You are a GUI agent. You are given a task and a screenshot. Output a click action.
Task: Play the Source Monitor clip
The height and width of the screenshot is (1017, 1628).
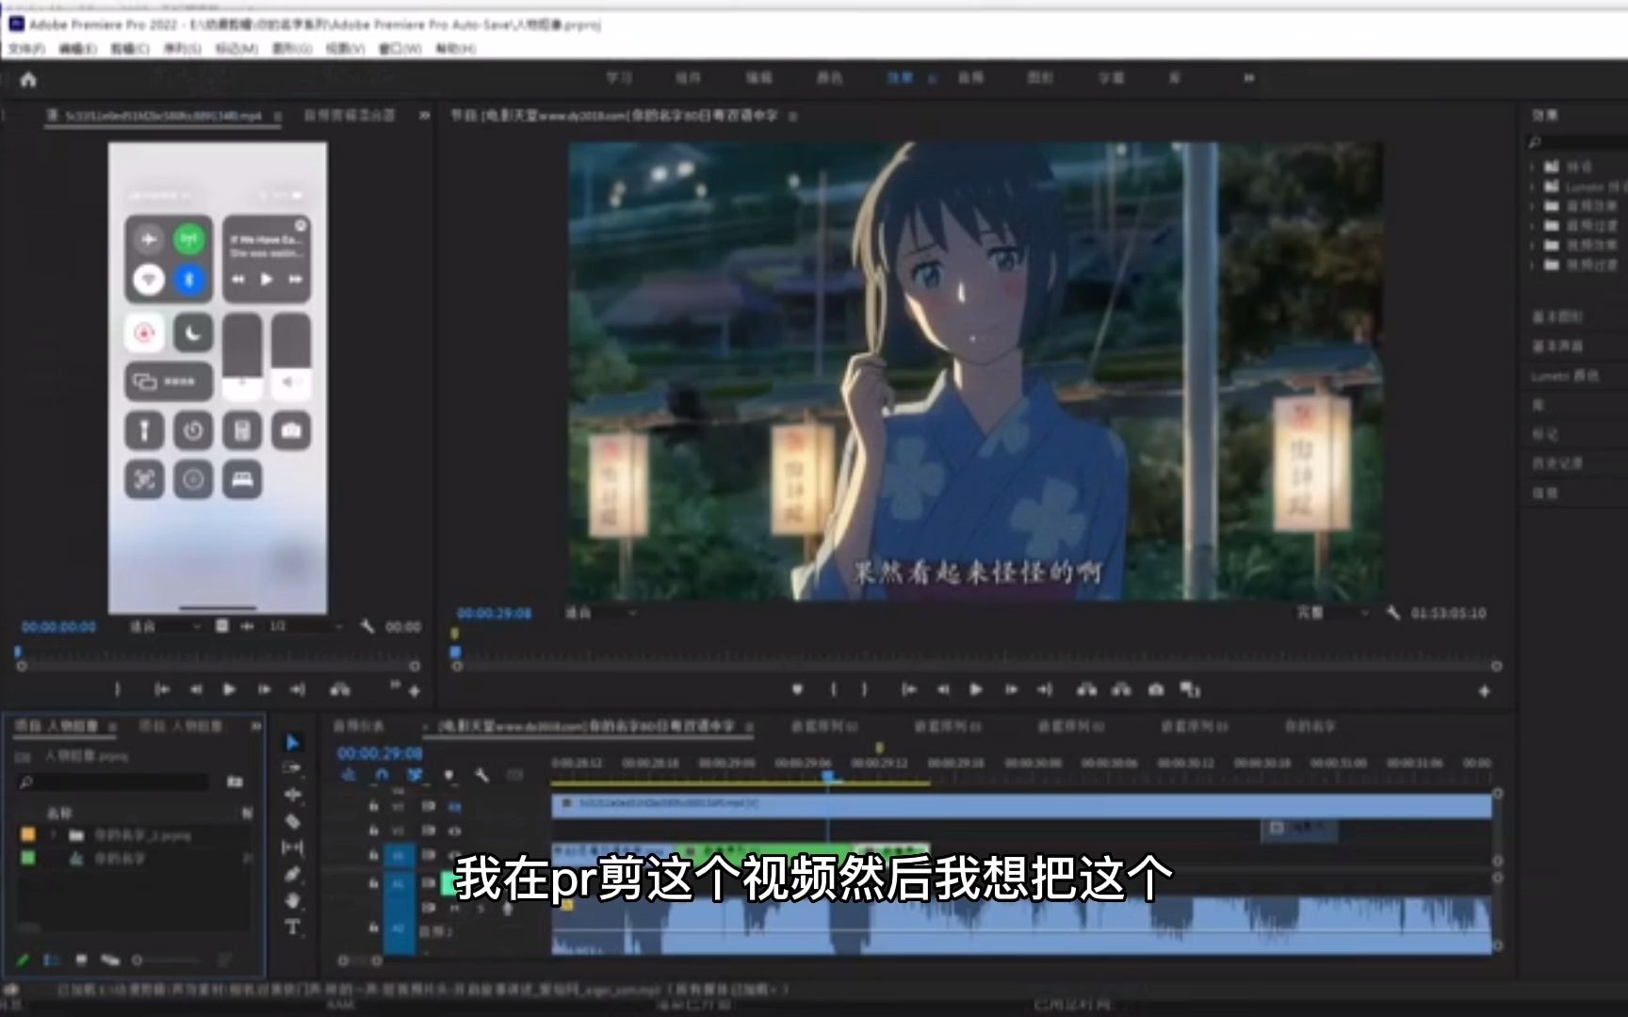click(229, 690)
